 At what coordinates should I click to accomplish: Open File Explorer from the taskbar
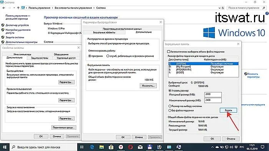(101, 147)
